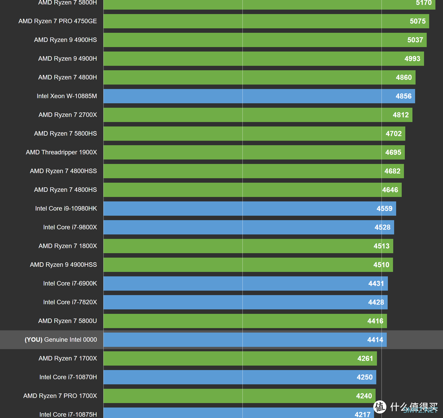This screenshot has width=443, height=418.
Task: Click the score value 4702
Action: (x=393, y=134)
